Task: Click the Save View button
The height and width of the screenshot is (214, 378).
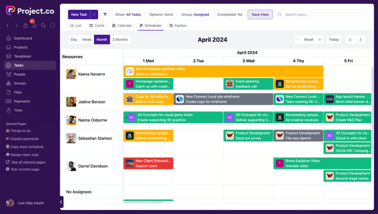Action: (x=260, y=14)
